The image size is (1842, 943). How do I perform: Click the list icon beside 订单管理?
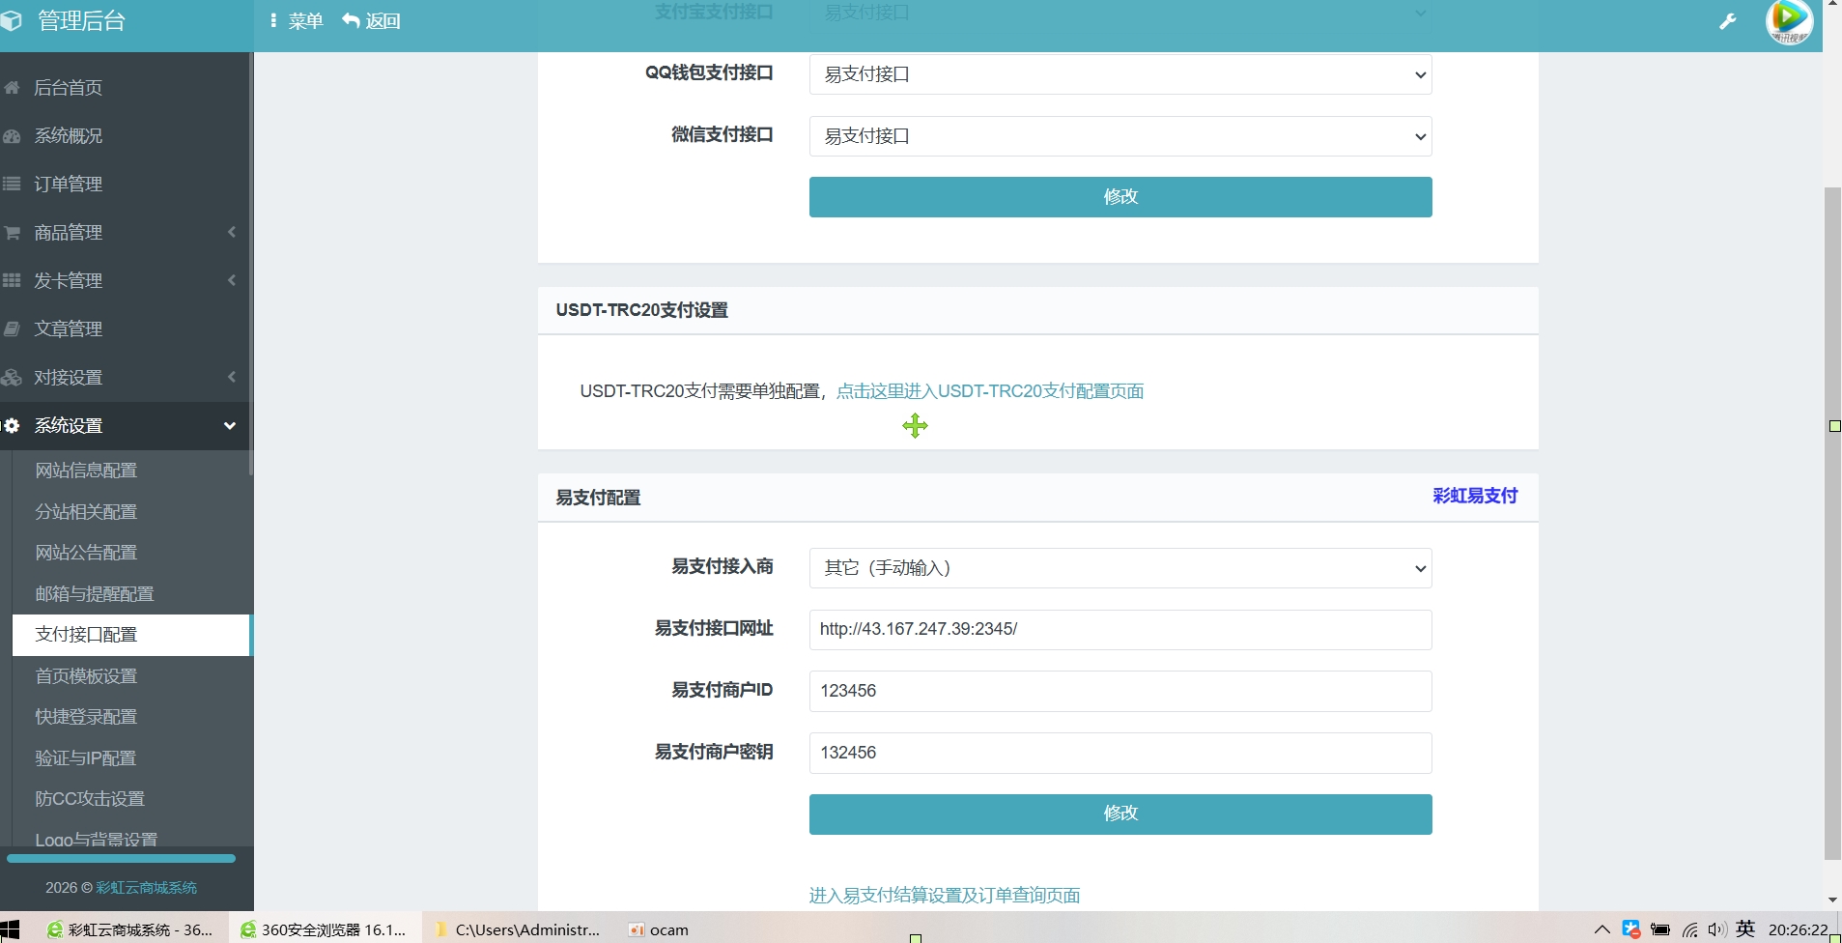click(12, 184)
